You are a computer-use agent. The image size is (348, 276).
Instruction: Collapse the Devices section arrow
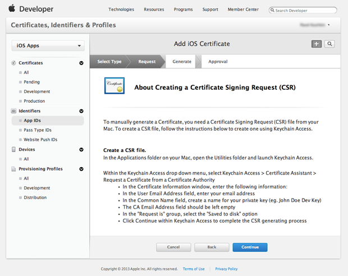click(x=81, y=150)
